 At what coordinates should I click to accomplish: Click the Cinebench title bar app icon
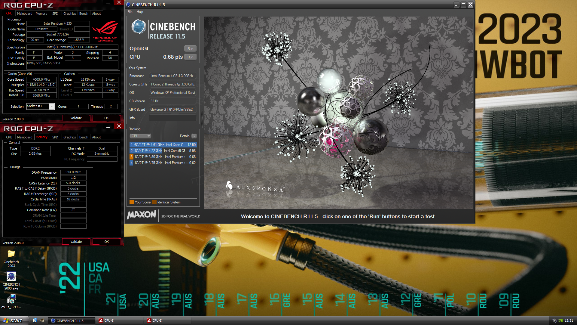tap(128, 5)
